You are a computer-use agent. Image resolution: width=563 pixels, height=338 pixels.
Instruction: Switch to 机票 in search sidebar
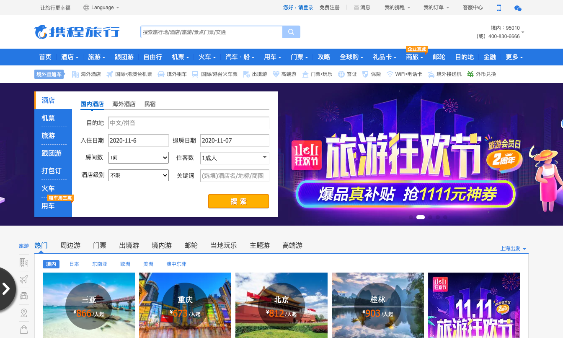coord(53,118)
